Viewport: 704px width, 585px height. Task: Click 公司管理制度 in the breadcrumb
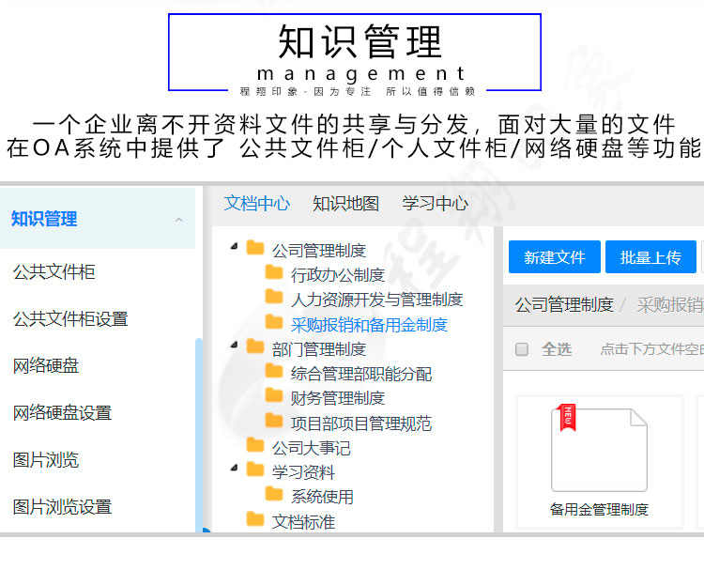(564, 304)
